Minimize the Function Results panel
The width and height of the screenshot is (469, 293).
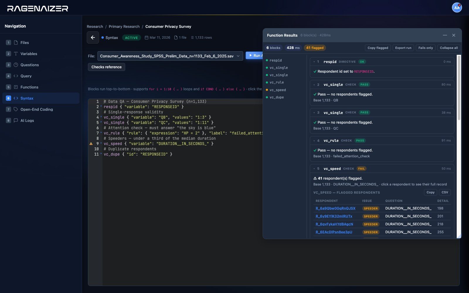(x=445, y=35)
